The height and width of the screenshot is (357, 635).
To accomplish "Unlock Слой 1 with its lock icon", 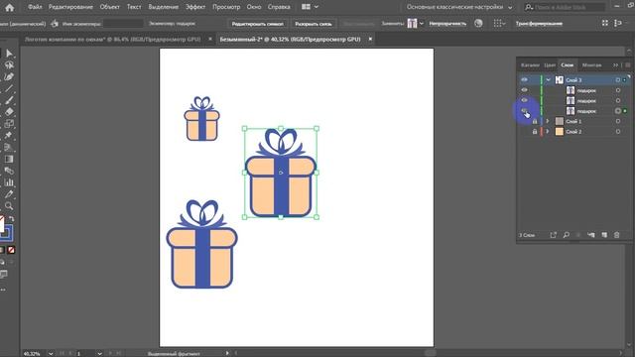I will click(535, 121).
